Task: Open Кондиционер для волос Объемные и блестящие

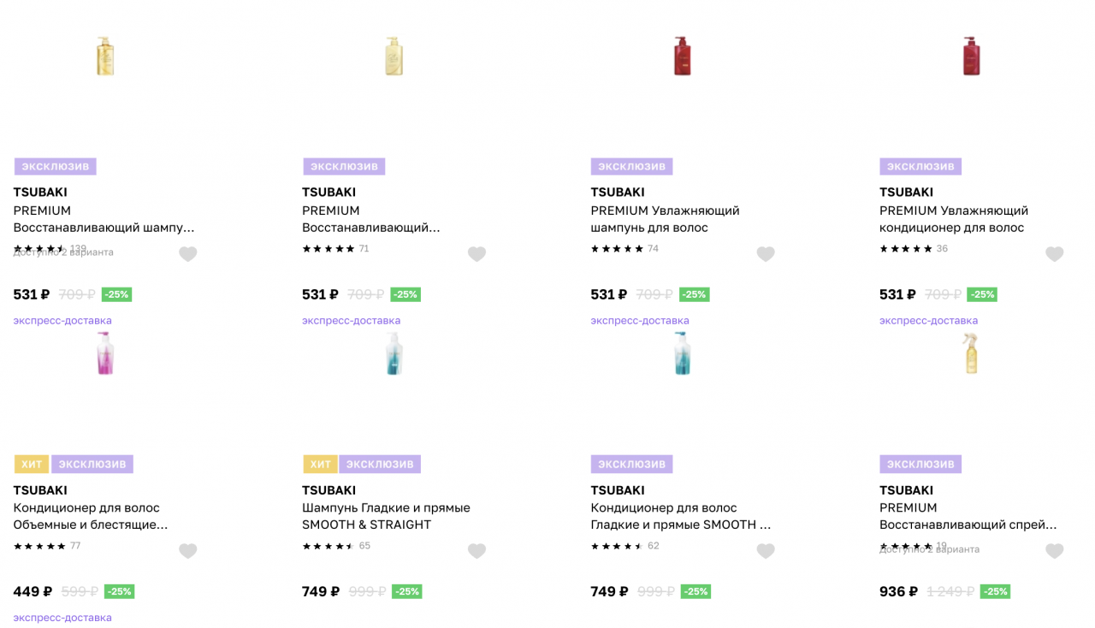Action: 91,516
